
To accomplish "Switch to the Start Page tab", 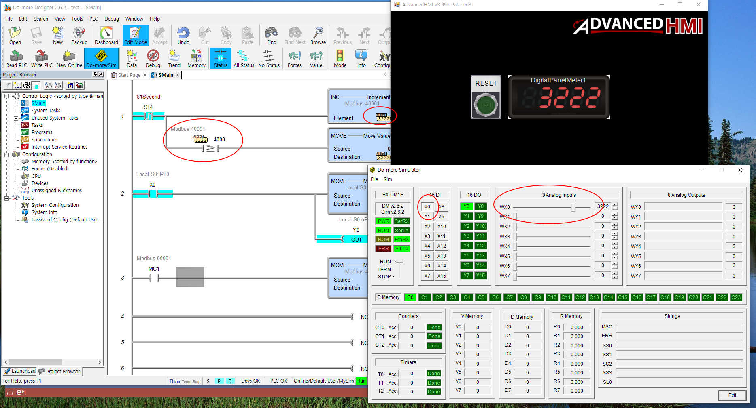I will (x=129, y=75).
